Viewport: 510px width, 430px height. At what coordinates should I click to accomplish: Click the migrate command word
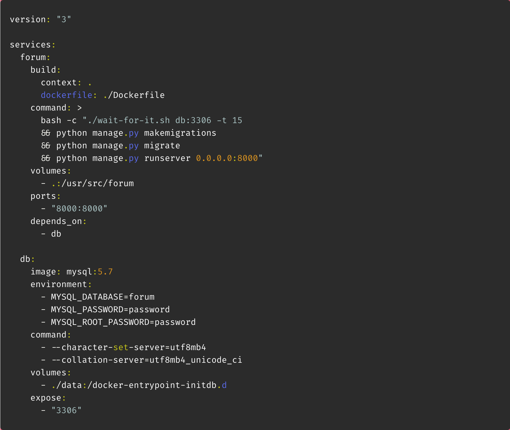tap(162, 145)
